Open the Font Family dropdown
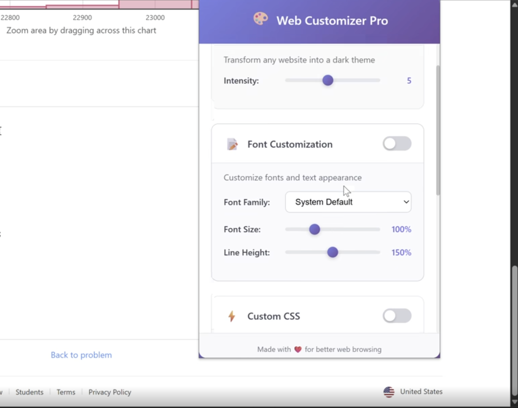Screen dimensions: 518x408 tap(348, 202)
